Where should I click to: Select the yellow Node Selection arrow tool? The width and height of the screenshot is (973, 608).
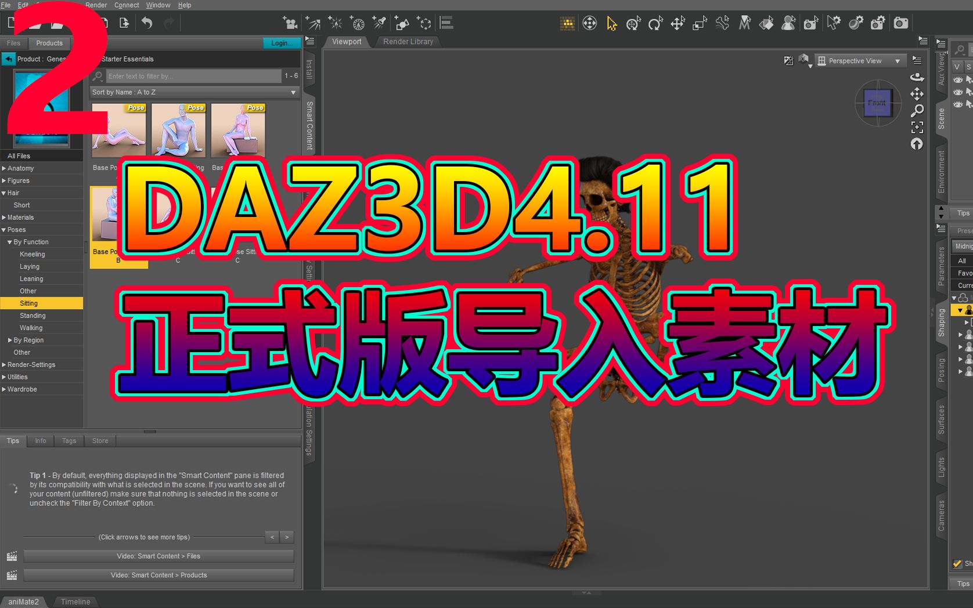coord(611,23)
